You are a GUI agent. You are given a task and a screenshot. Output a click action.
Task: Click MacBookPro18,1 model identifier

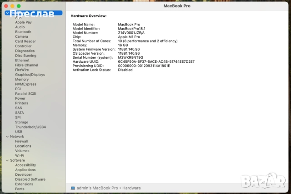pos(132,29)
